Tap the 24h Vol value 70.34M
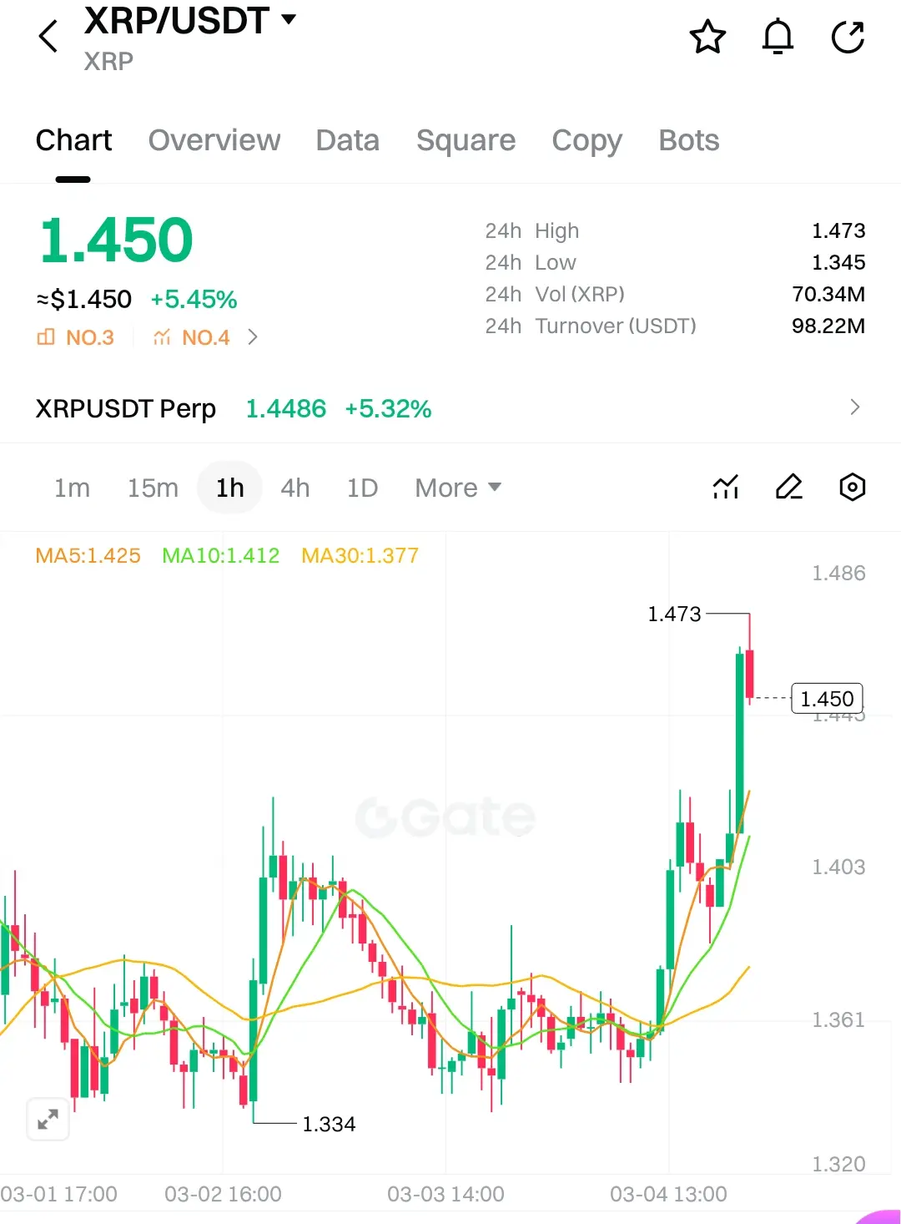This screenshot has height=1224, width=901. pos(828,294)
